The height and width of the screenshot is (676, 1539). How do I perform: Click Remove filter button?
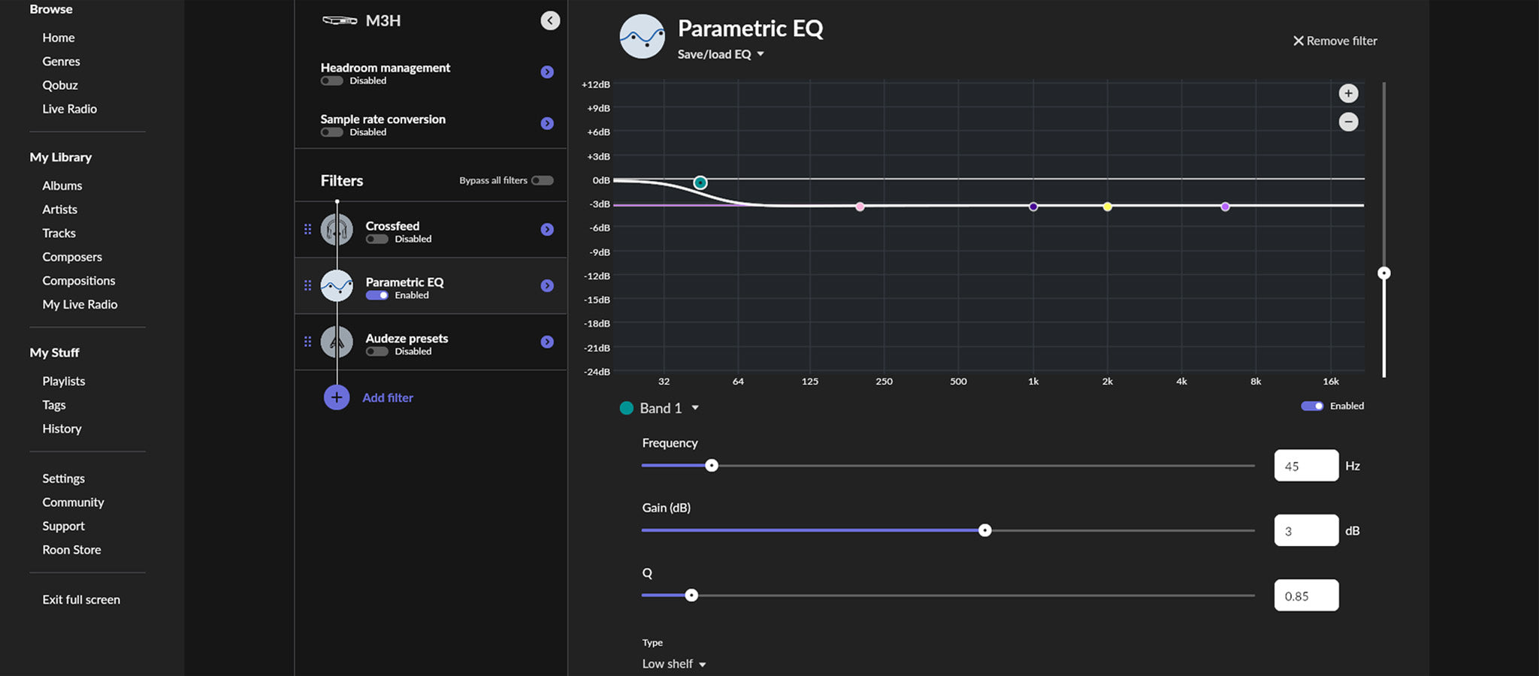[1335, 41]
